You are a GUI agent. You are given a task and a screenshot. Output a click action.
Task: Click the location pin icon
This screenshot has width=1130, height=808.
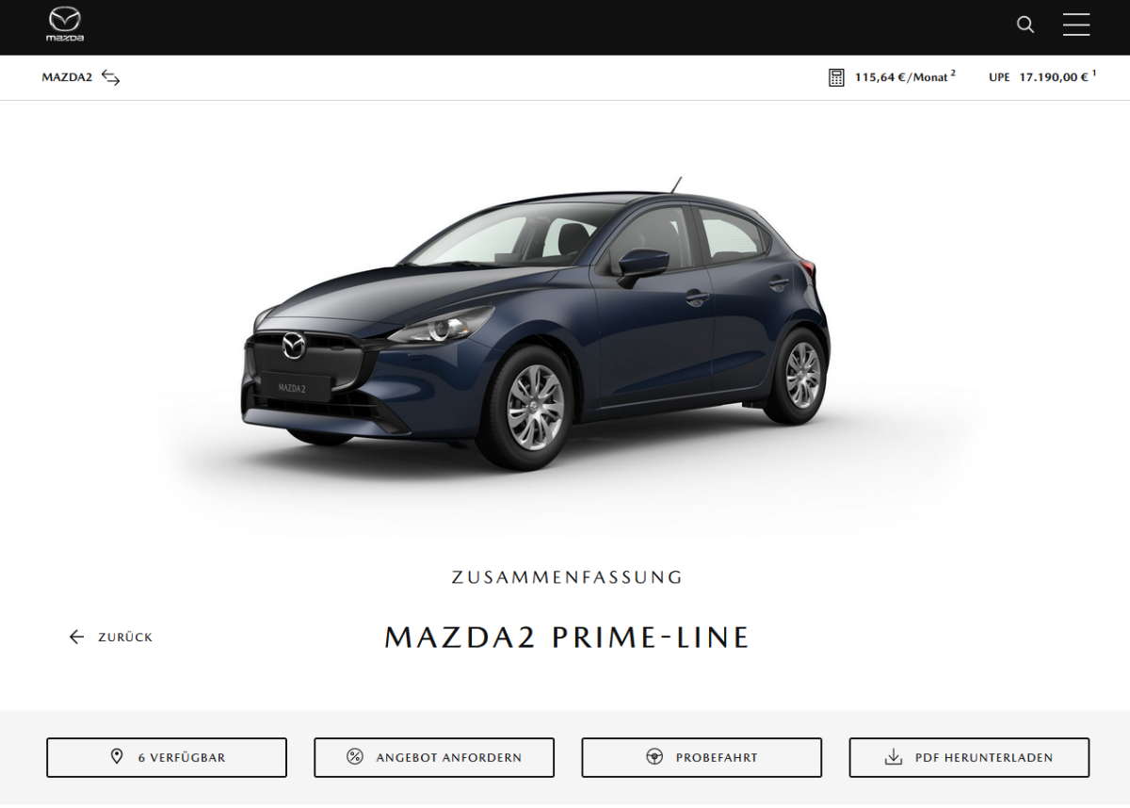117,756
